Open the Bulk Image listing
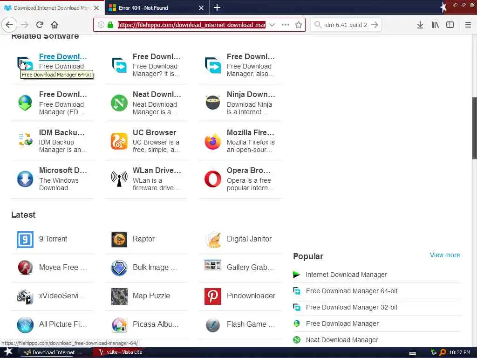 [155, 267]
